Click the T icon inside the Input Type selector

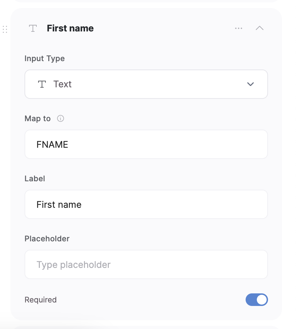tap(42, 84)
